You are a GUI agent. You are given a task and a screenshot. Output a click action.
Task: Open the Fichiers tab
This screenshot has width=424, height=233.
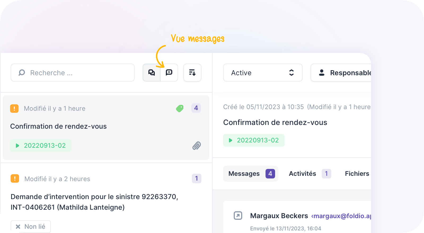click(x=357, y=174)
